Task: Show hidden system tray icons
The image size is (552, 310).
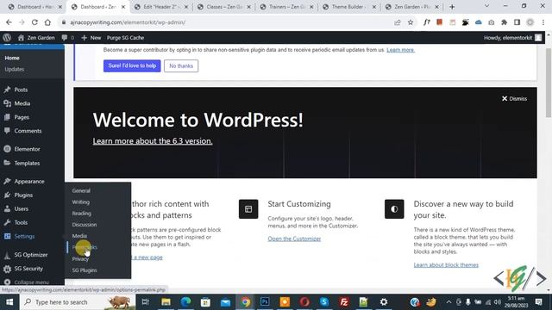Action: click(448, 302)
